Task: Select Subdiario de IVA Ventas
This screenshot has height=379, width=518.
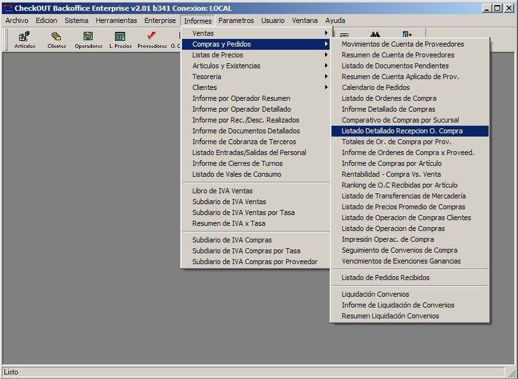Action: pyautogui.click(x=255, y=202)
